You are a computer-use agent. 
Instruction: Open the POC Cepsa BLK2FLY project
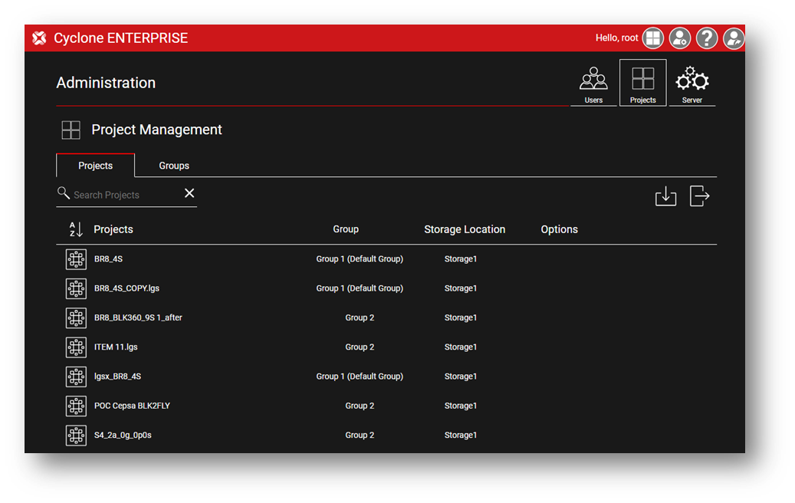click(132, 406)
